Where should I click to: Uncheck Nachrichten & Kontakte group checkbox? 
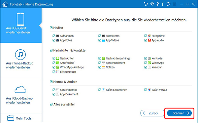(51, 50)
